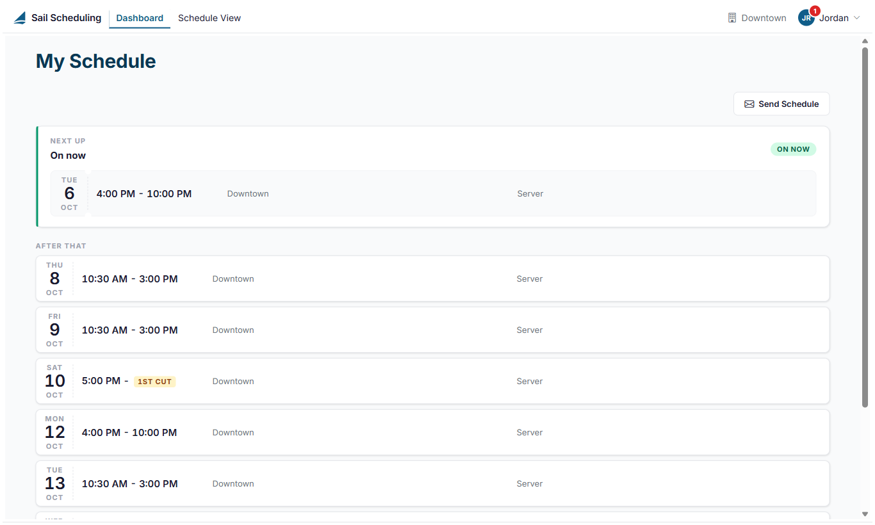Click the envelope icon on Send Schedule
The image size is (875, 525).
click(749, 104)
